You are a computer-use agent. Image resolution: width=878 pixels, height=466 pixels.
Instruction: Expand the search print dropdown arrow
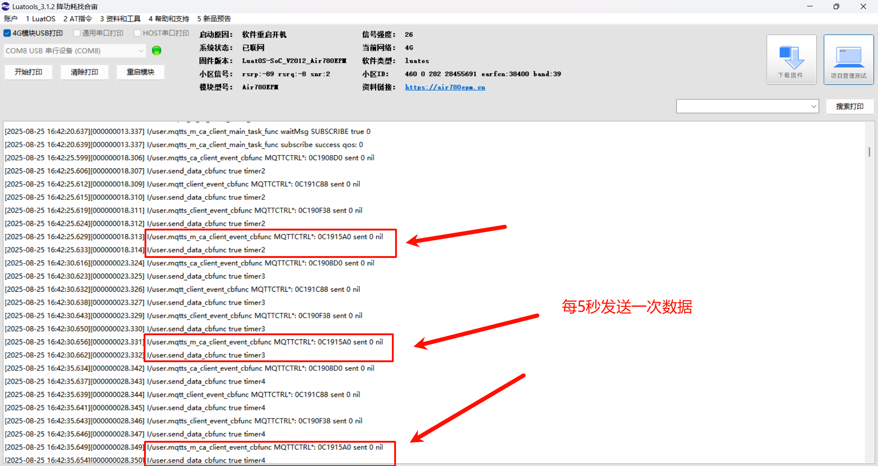814,107
